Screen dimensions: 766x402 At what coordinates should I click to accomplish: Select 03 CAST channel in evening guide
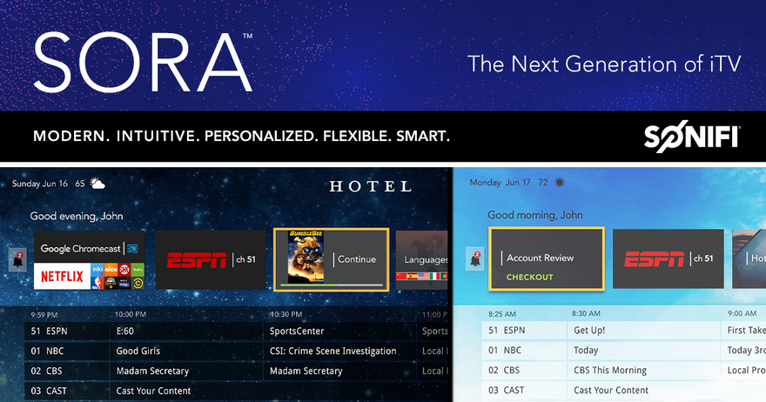pyautogui.click(x=66, y=391)
